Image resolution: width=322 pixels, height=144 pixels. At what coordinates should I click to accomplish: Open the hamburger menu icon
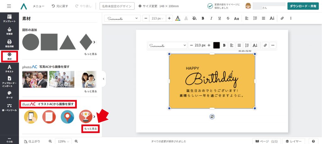pyautogui.click(x=9, y=6)
